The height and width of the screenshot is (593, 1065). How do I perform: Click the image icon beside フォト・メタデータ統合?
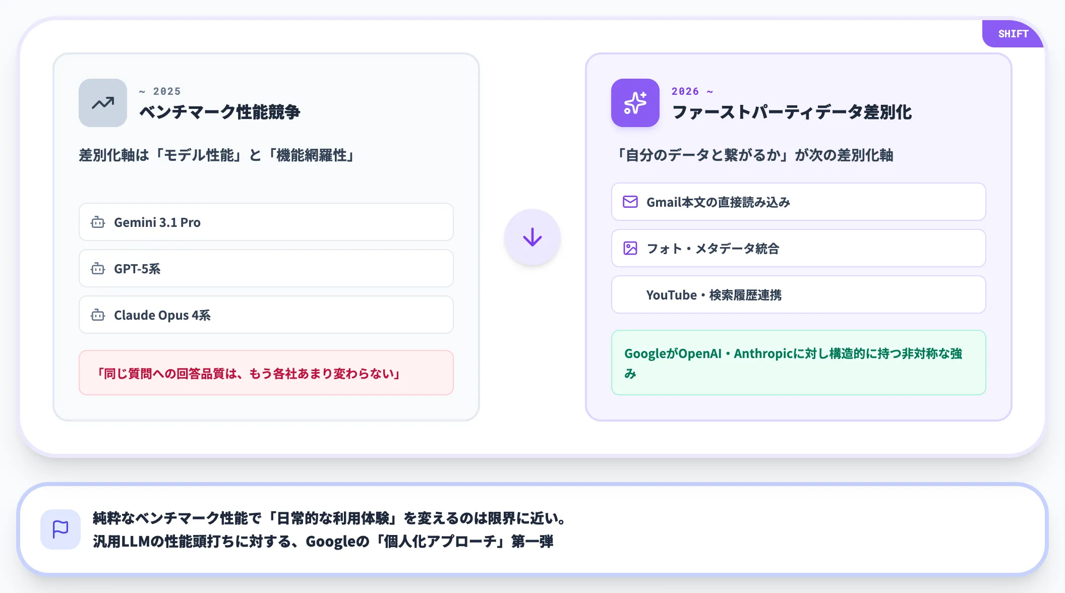point(630,248)
